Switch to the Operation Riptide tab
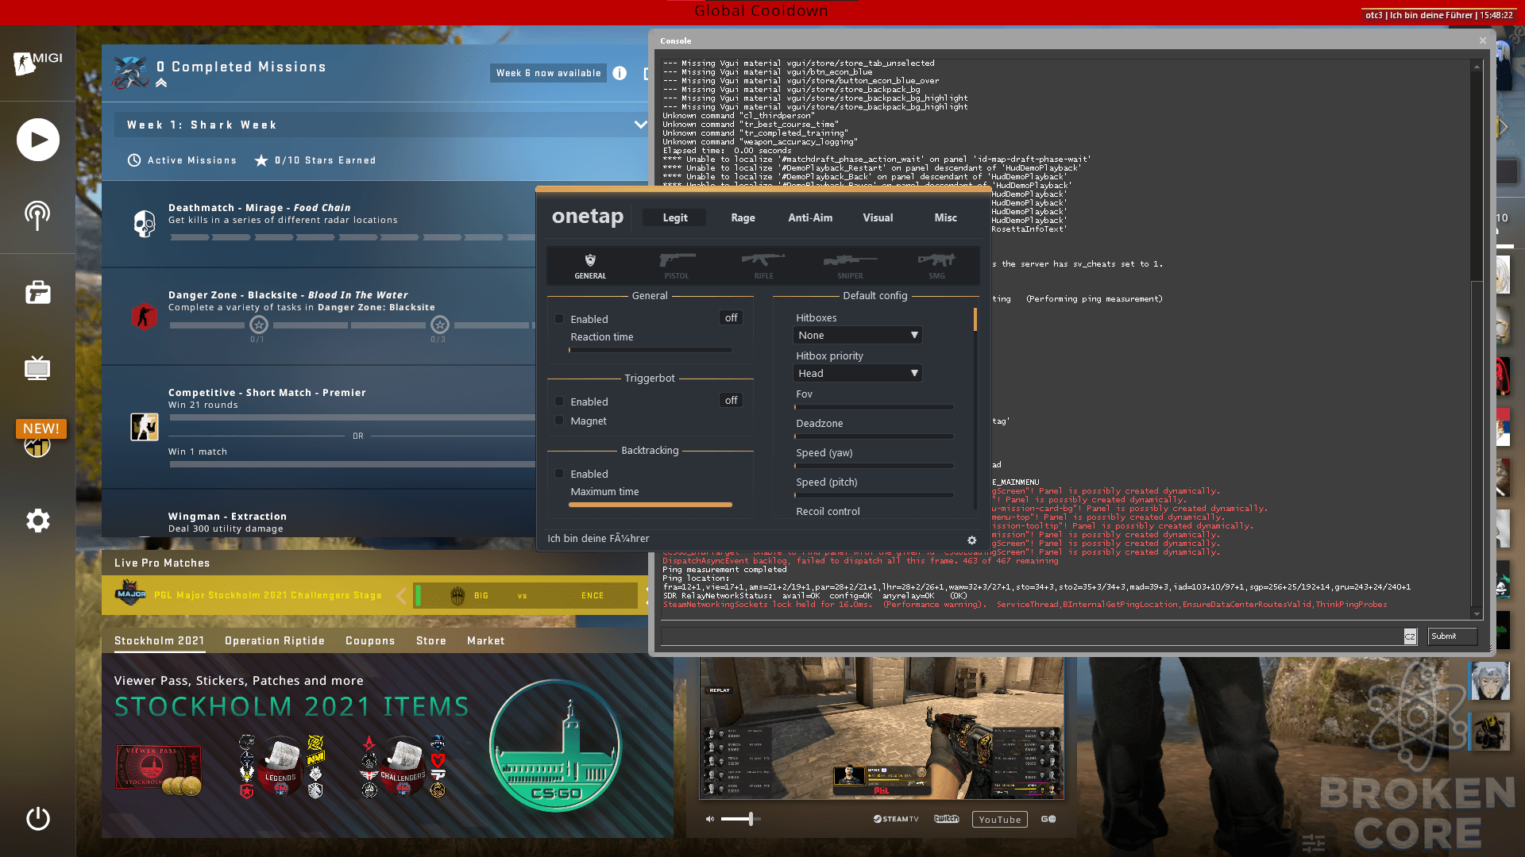 [275, 640]
